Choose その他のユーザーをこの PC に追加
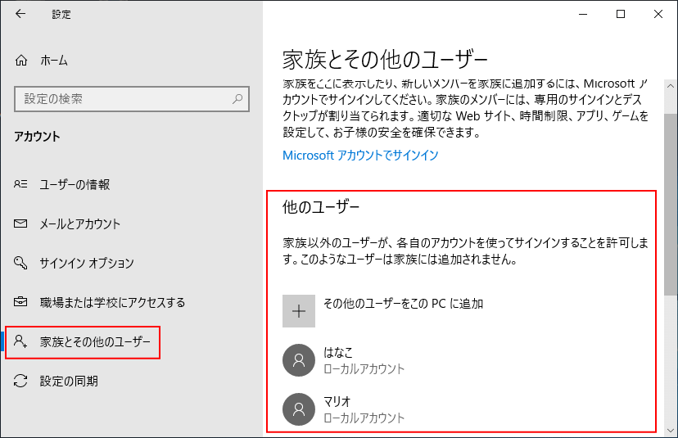Screen dimensions: 678x438 coord(403,304)
